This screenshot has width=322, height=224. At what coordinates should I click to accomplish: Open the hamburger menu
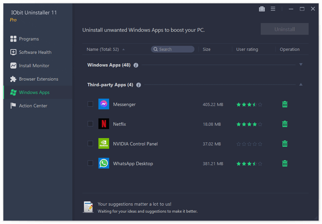point(273,9)
